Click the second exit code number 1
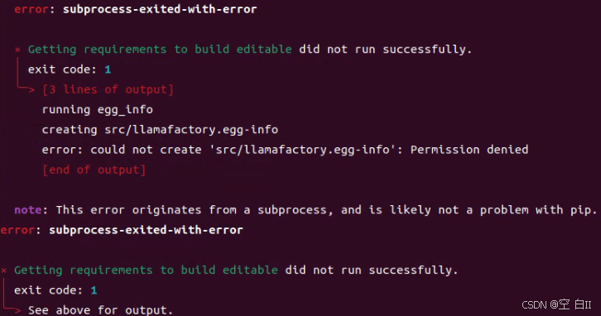The height and width of the screenshot is (316, 601). (94, 290)
